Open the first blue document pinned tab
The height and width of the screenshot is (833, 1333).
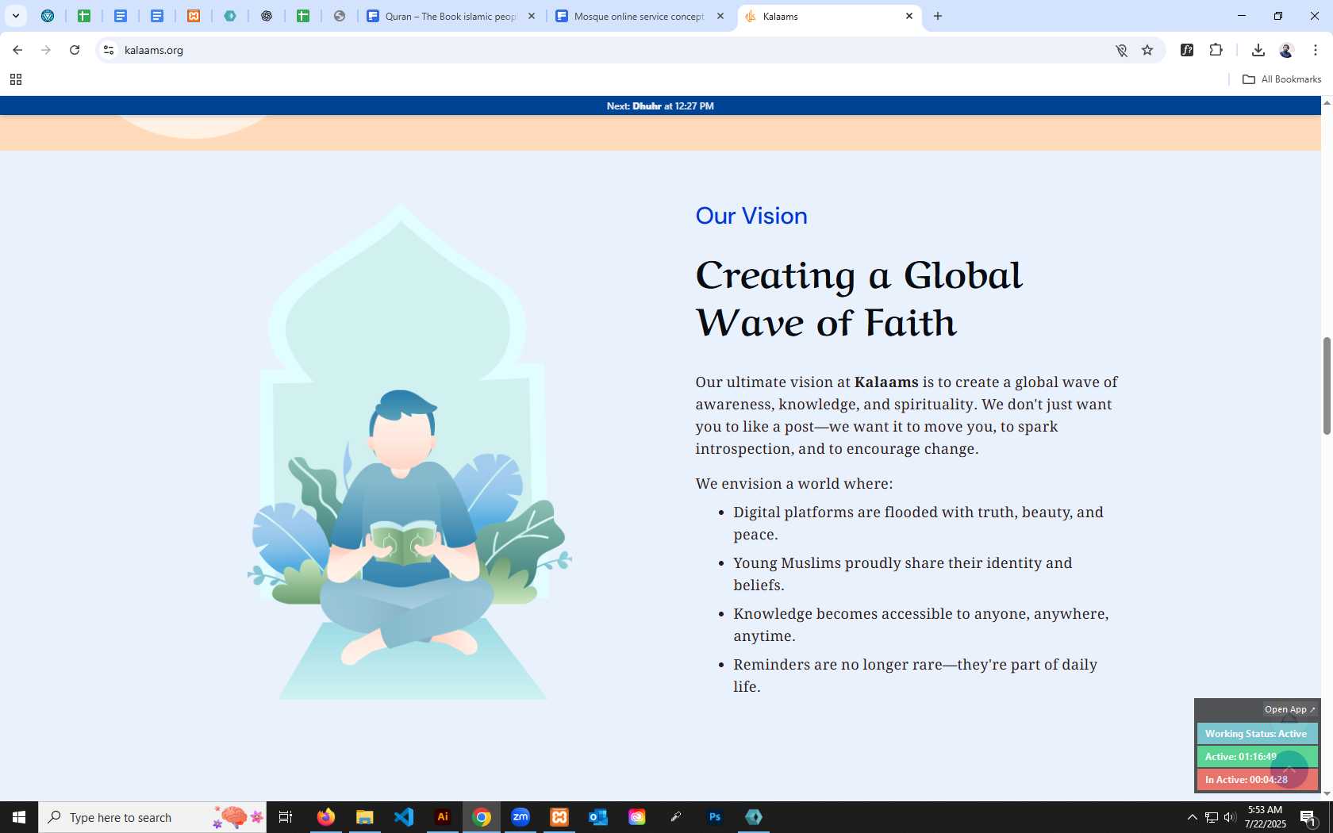click(121, 16)
